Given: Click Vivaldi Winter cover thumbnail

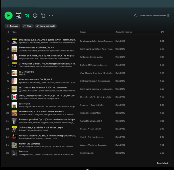Looking at the screenshot, I should 14,137.
